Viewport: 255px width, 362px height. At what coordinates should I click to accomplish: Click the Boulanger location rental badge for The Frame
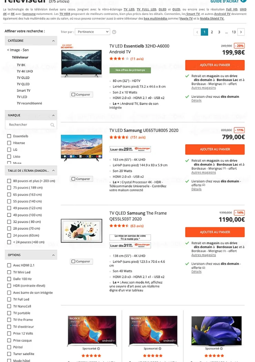(130, 245)
